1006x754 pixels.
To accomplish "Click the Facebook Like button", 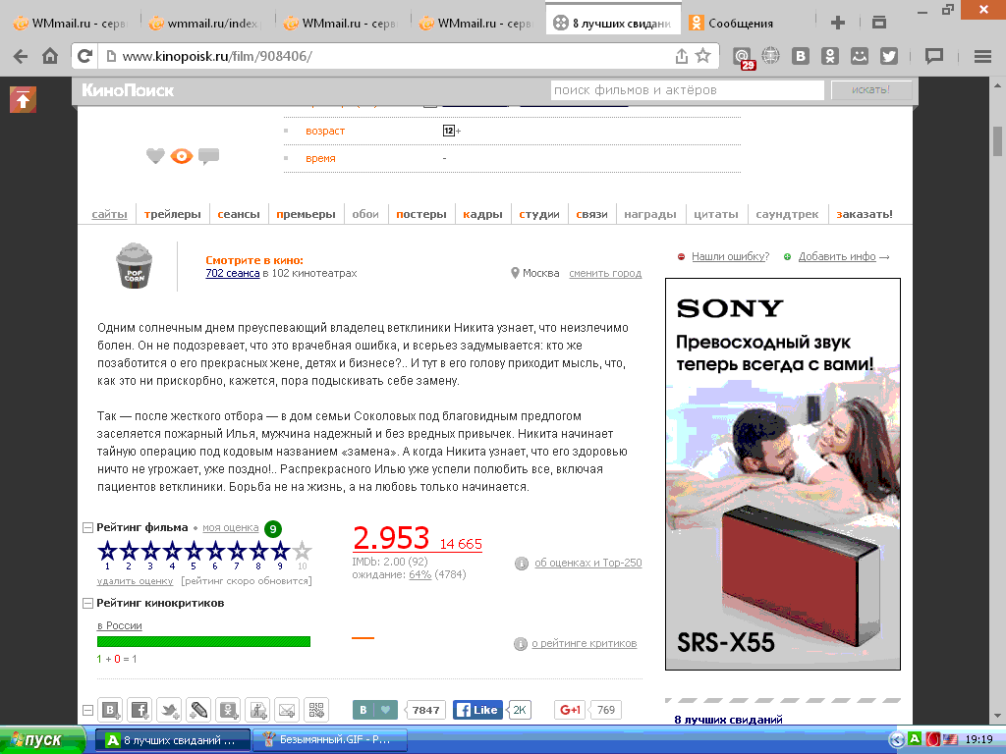I will 478,710.
